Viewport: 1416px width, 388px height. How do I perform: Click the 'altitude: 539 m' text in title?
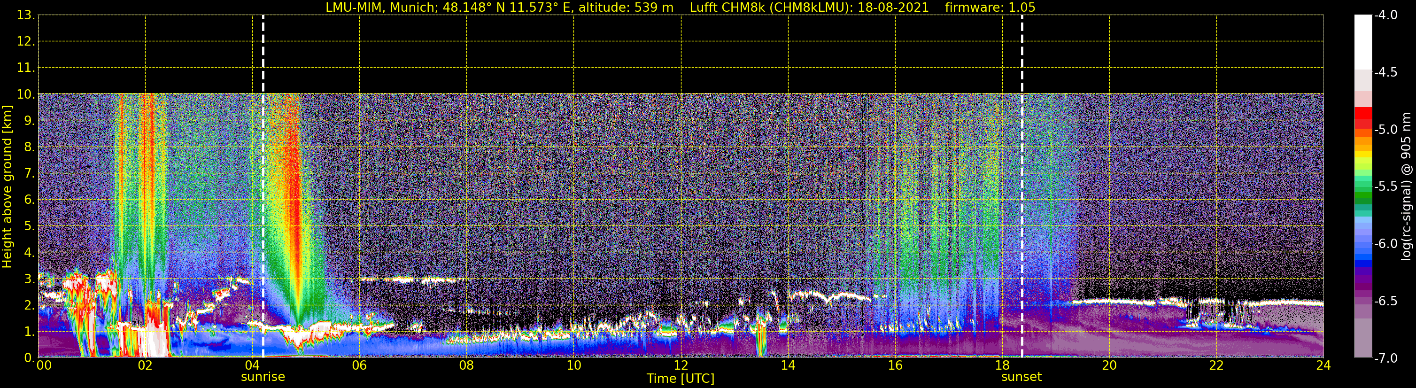[626, 8]
